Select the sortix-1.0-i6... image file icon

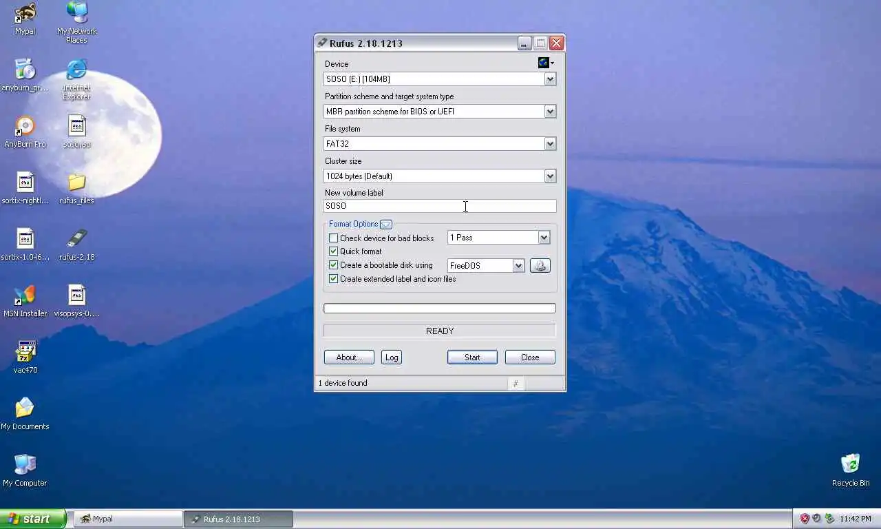click(25, 245)
